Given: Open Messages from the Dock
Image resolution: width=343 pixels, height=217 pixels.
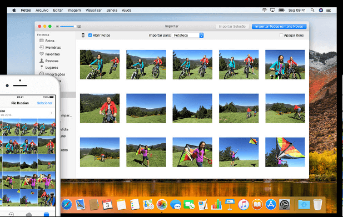Looking at the screenshot, I should (176, 205).
